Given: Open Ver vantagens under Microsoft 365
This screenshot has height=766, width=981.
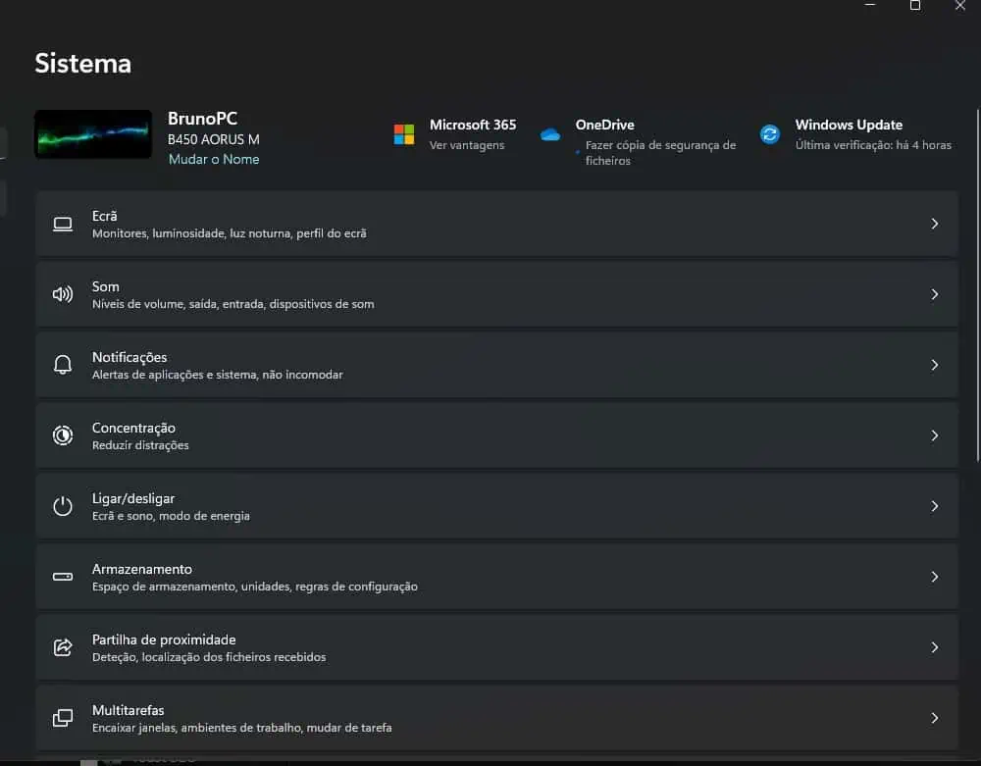Looking at the screenshot, I should tap(467, 145).
